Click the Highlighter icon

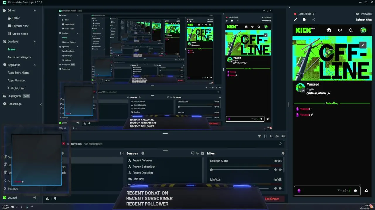tap(4, 96)
